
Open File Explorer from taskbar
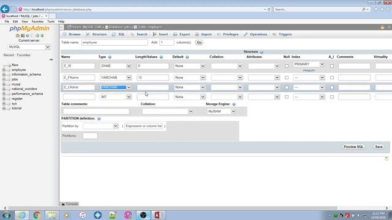coord(52,215)
